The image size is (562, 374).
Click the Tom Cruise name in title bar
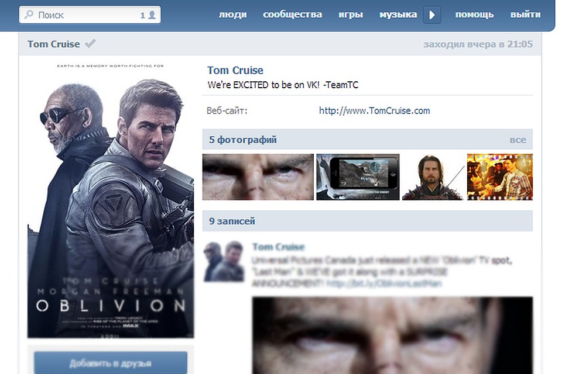(x=54, y=44)
